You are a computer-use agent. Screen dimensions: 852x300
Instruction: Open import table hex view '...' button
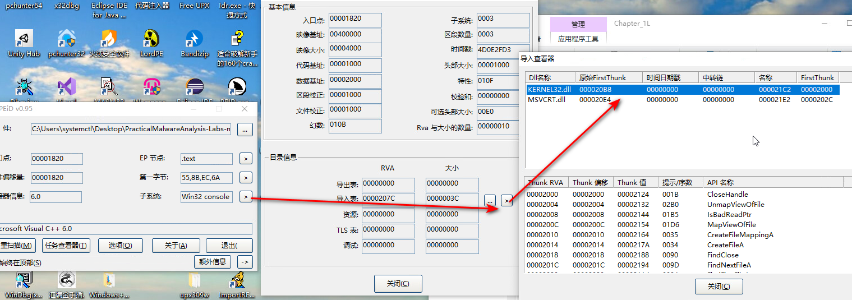pyautogui.click(x=490, y=200)
